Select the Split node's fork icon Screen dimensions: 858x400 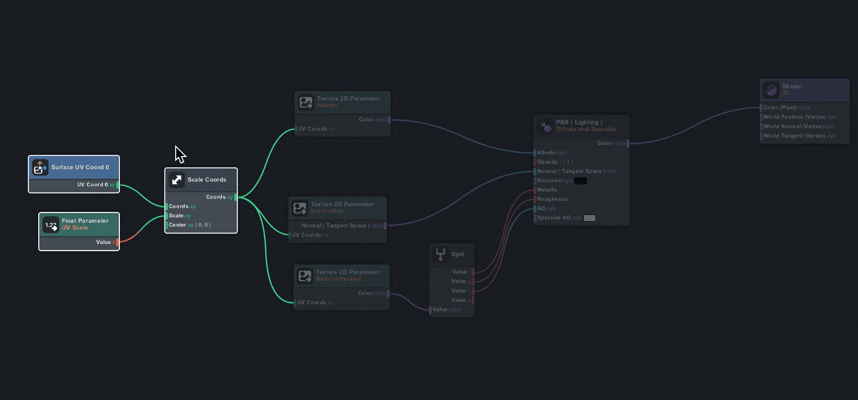(440, 254)
